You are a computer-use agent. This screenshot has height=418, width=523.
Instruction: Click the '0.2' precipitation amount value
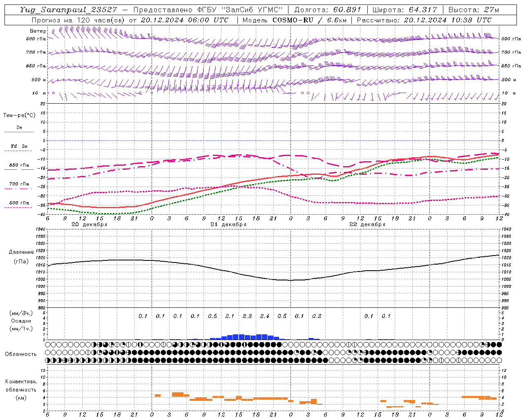317,316
